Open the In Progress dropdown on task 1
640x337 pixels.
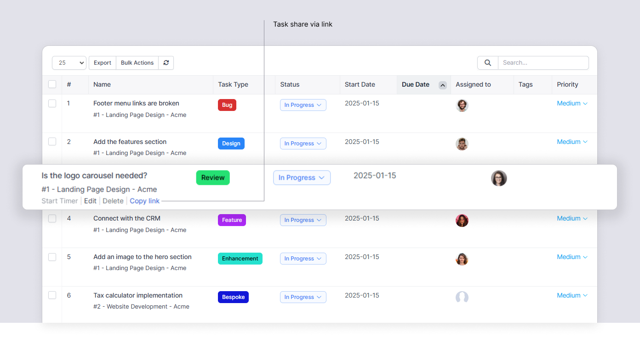[303, 105]
